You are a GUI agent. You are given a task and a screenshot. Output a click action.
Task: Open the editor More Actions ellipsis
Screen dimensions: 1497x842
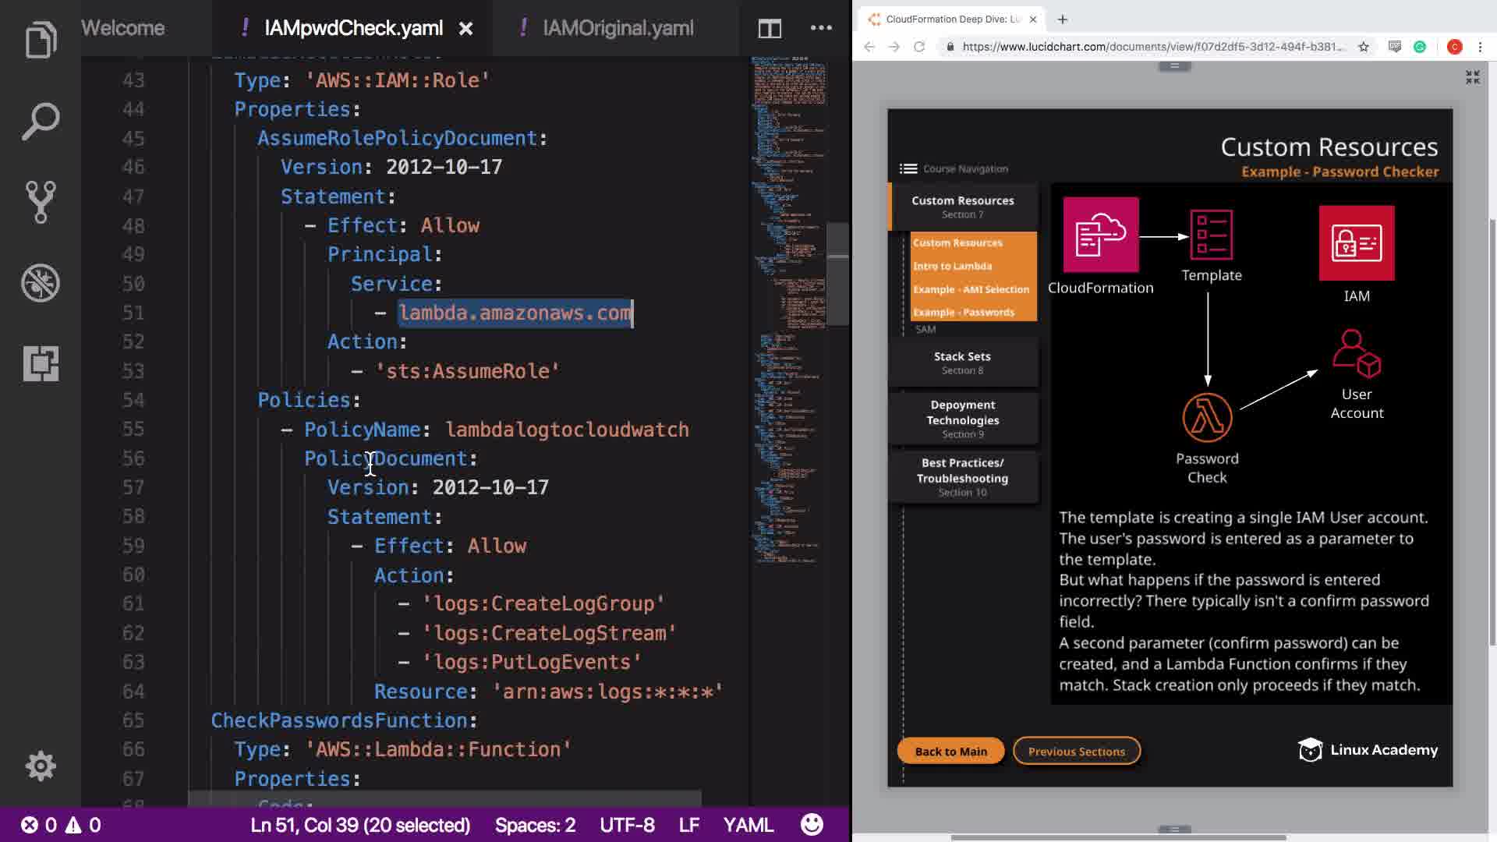(x=821, y=28)
